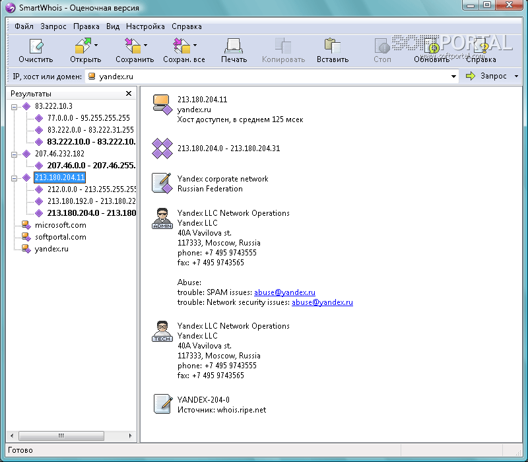Click the Копировать (Copy) toolbar icon
The width and height of the screenshot is (528, 462).
(283, 46)
